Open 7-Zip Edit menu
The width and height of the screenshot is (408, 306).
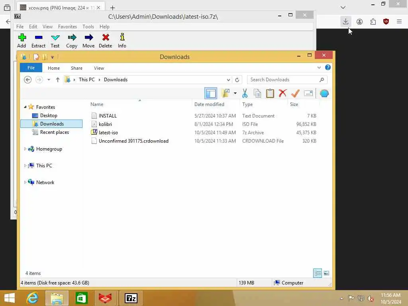(33, 27)
